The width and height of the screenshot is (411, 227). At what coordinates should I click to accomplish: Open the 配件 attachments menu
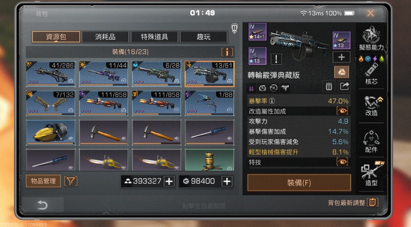371,141
